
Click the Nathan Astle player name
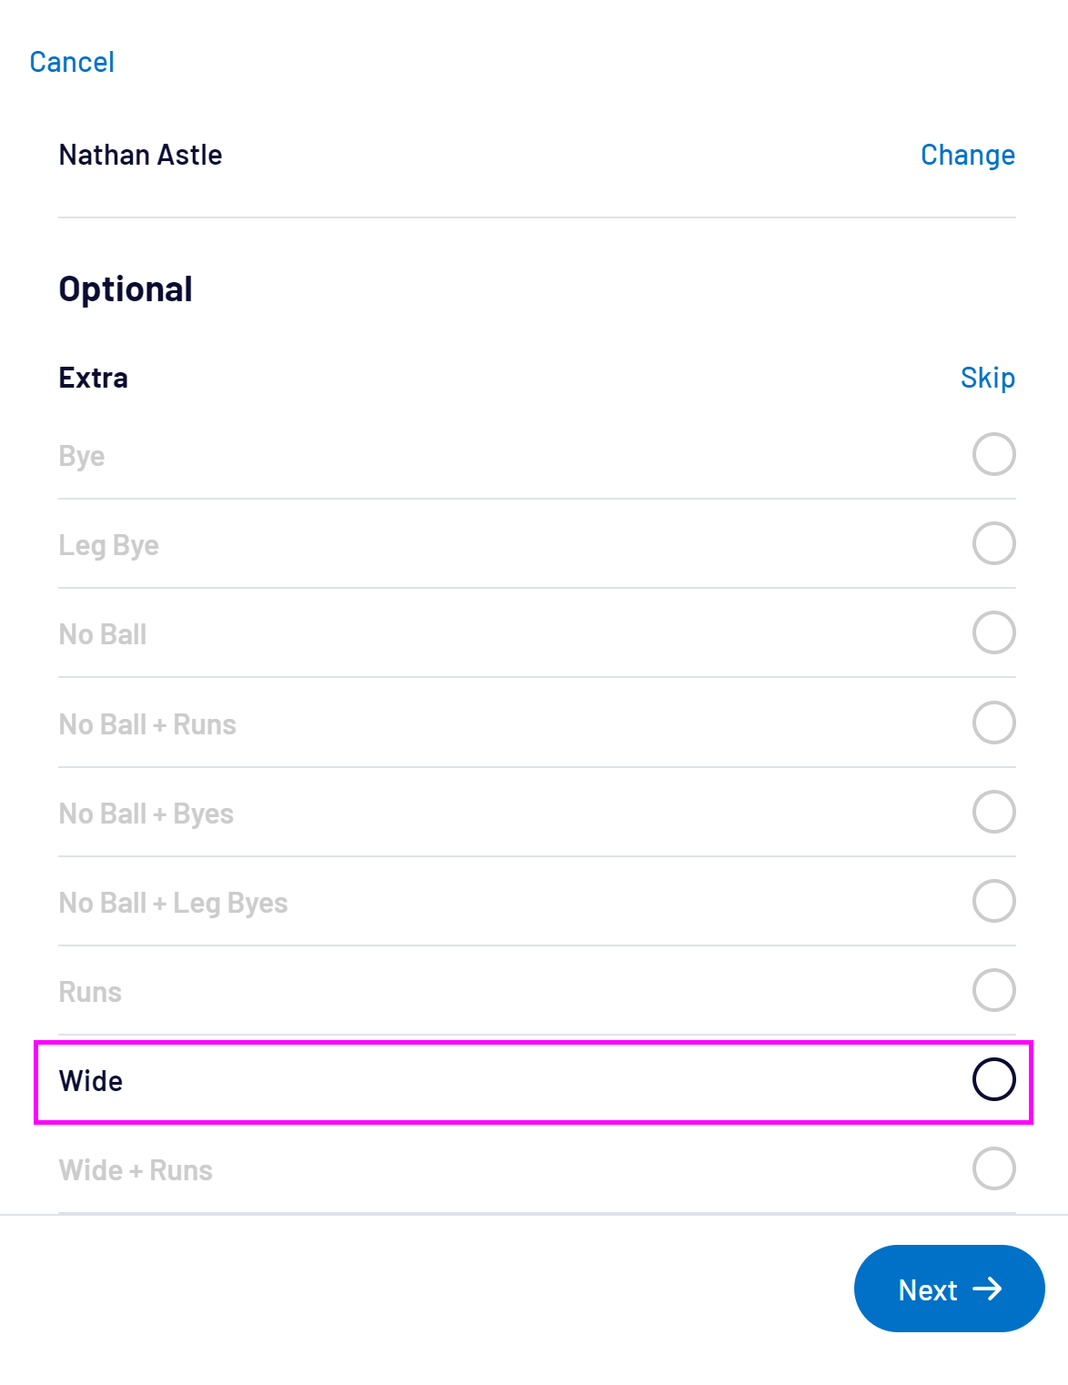[x=140, y=155]
